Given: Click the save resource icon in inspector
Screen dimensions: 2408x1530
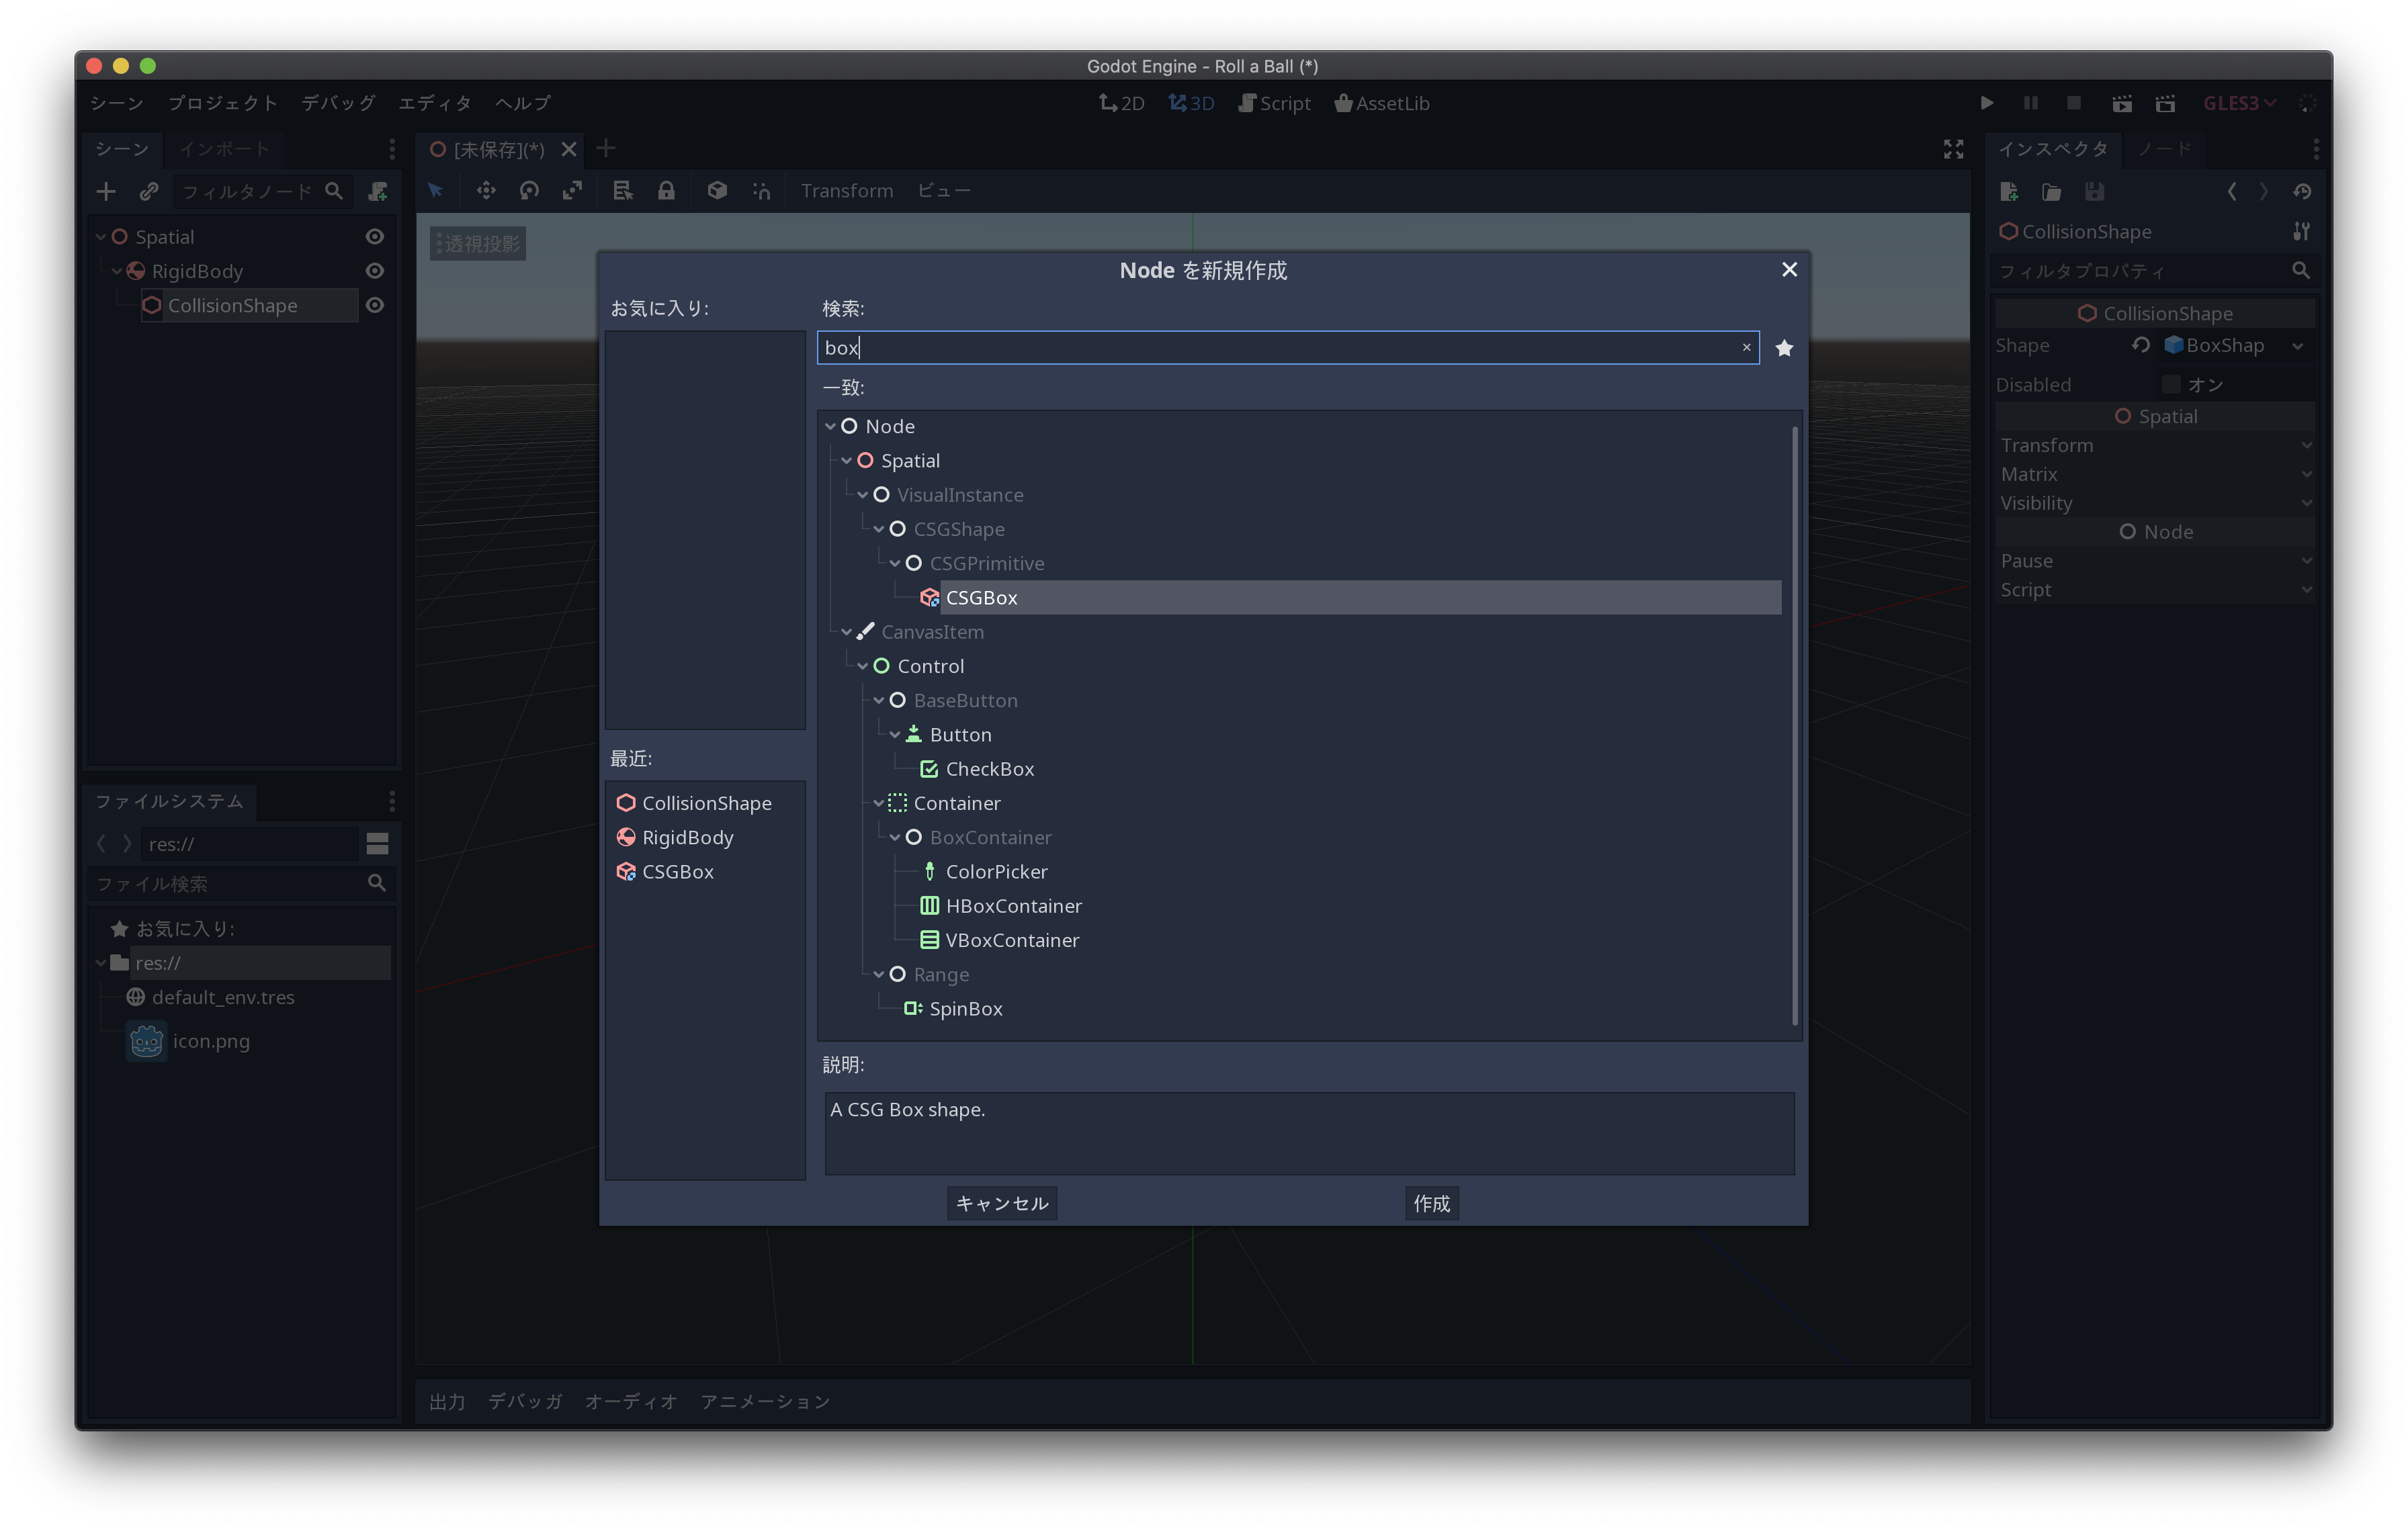Looking at the screenshot, I should [x=2095, y=191].
